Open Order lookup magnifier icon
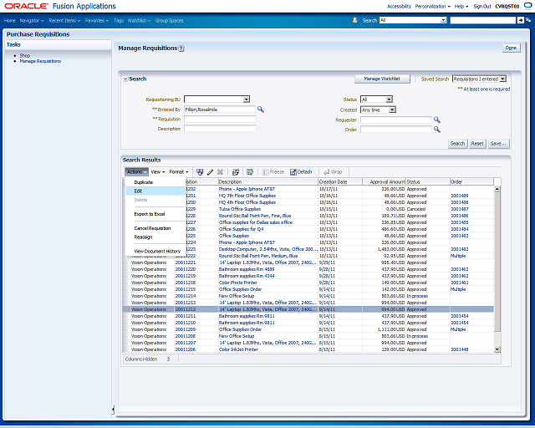Image resolution: width=535 pixels, height=428 pixels. coord(436,130)
